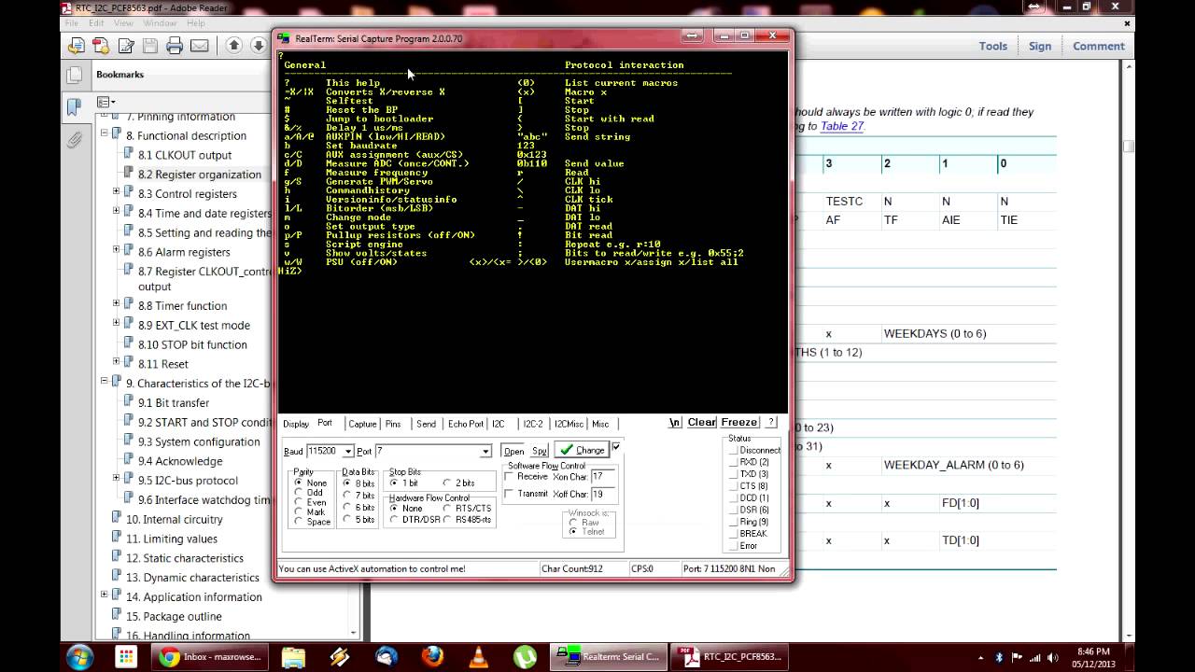Screen dimensions: 1195x672
Task: Launch VLC media player from taskbar
Action: [478, 657]
